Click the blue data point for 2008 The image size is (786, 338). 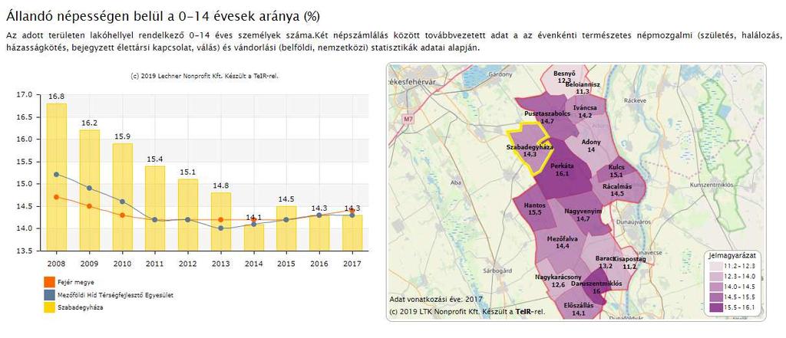point(56,174)
